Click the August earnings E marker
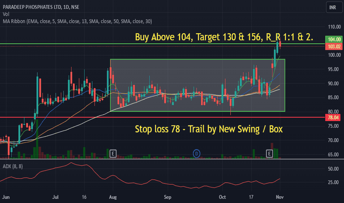Image resolution: width=344 pixels, height=203 pixels. coord(113,154)
